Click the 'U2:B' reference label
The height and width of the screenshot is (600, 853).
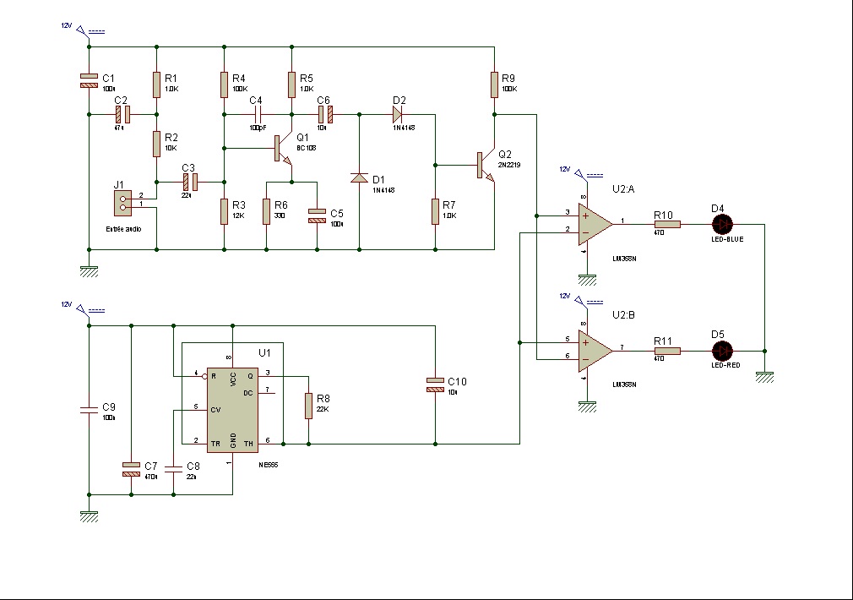point(623,315)
